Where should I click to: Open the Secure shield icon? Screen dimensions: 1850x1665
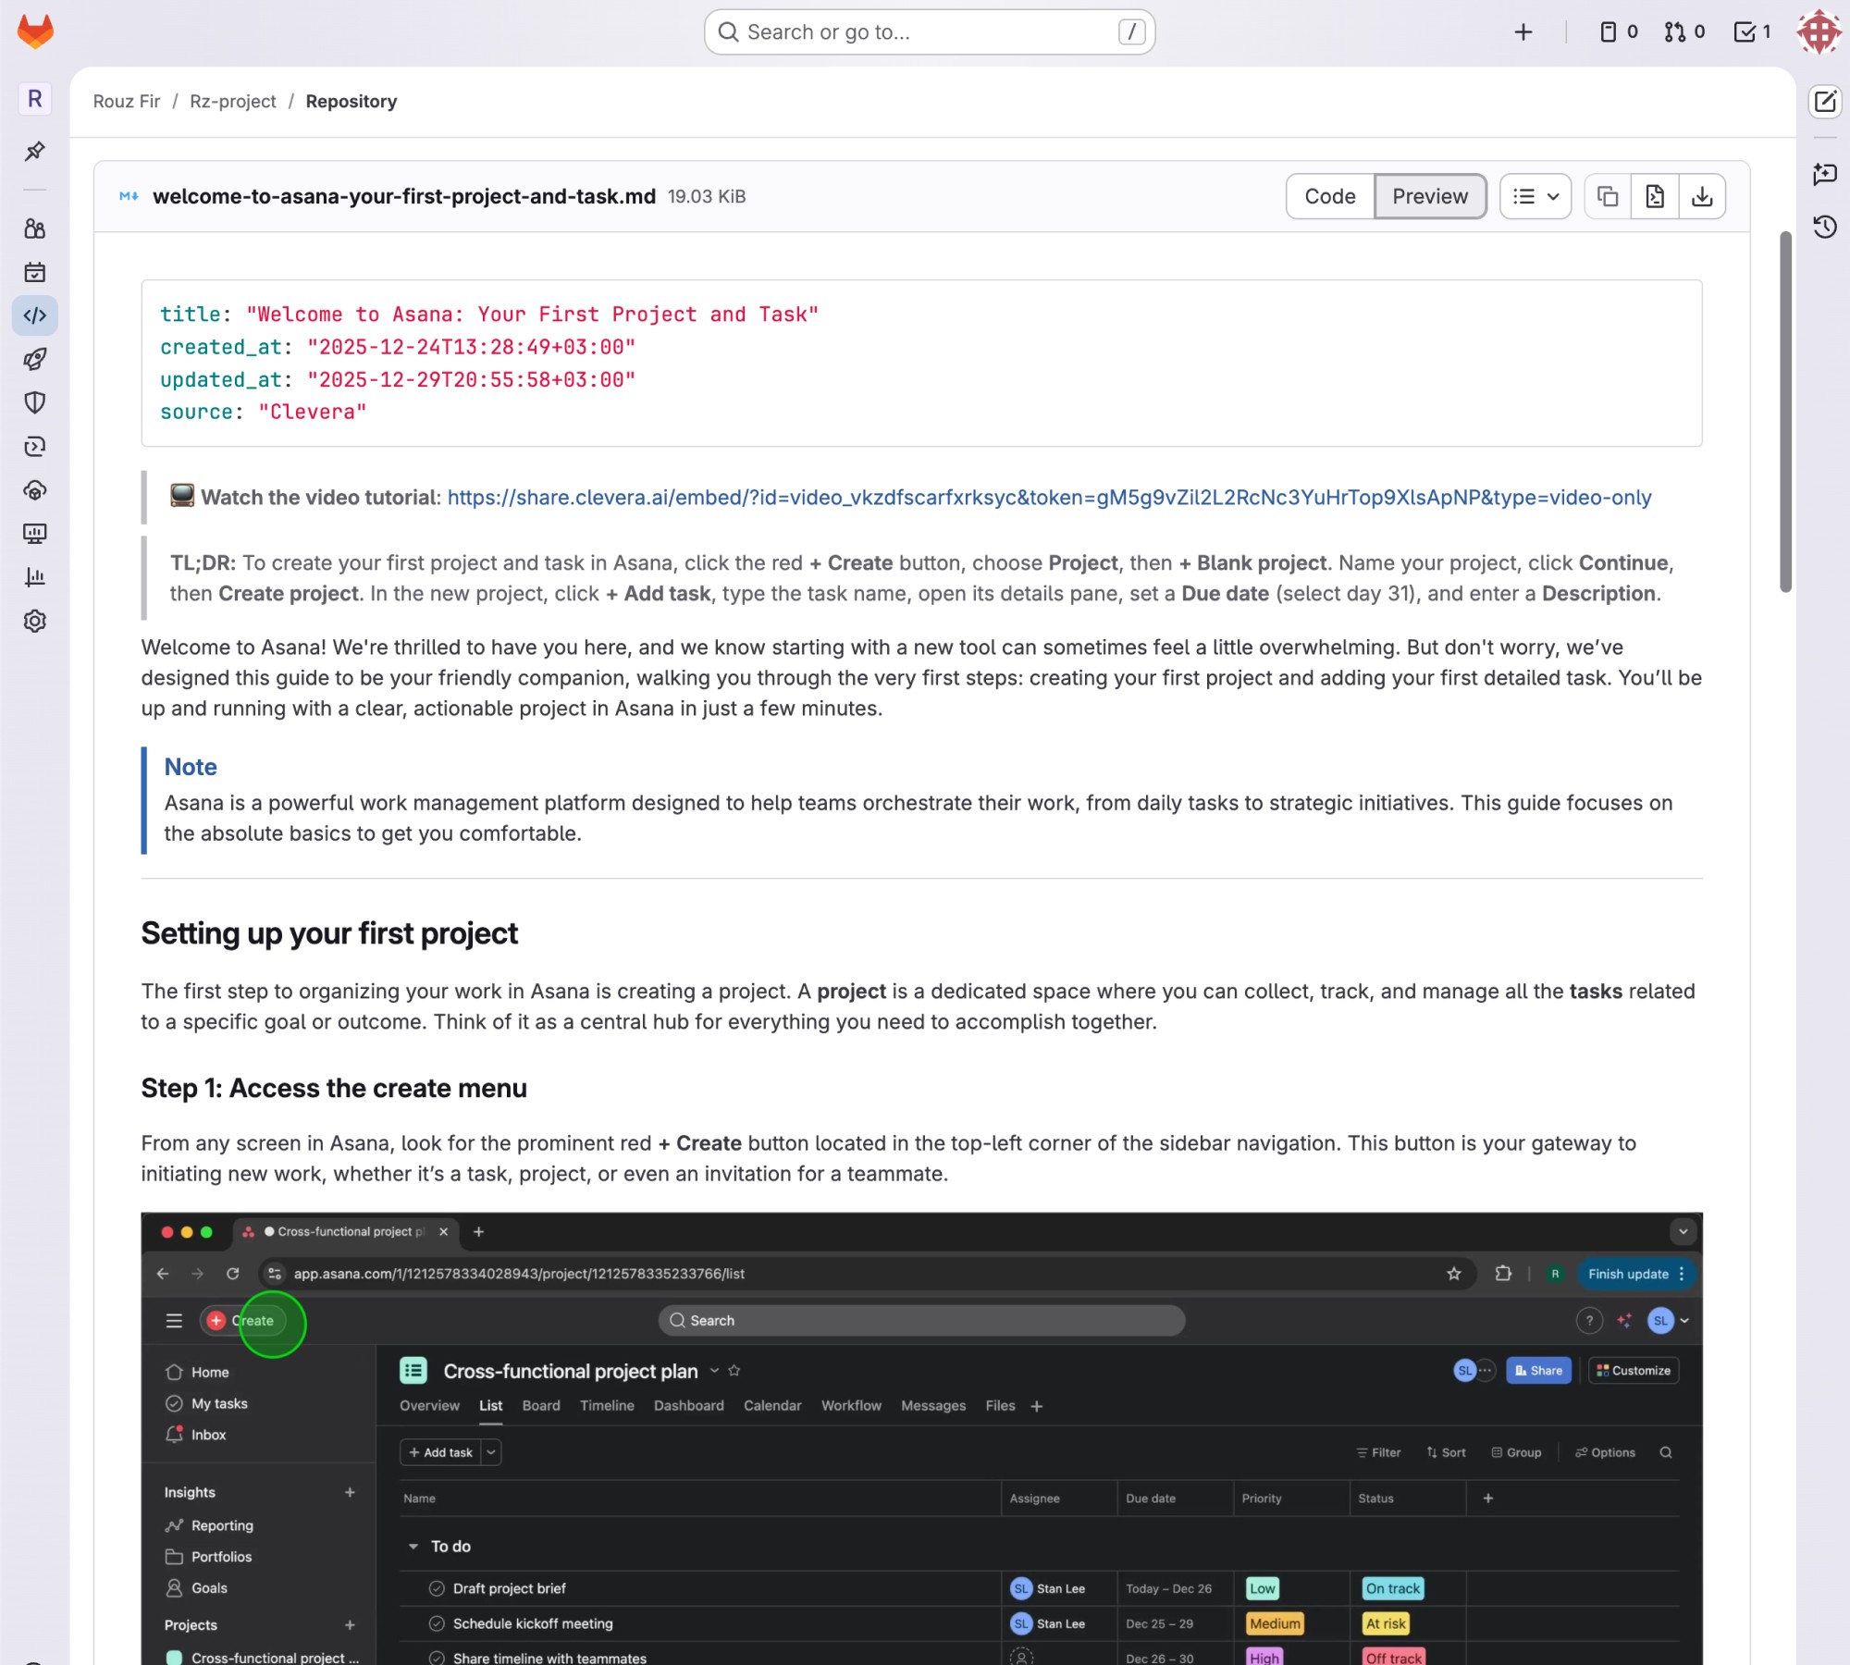coord(35,402)
